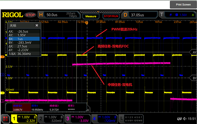This screenshot has height=124, width=197.
Task: Click the BY cursor tag on right edge
Action: 193,78
